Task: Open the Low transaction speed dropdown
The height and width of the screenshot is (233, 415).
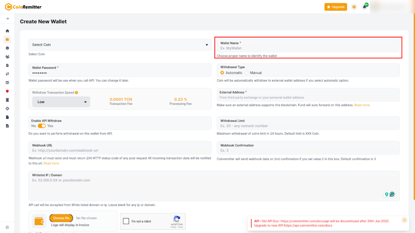Action: click(x=61, y=102)
